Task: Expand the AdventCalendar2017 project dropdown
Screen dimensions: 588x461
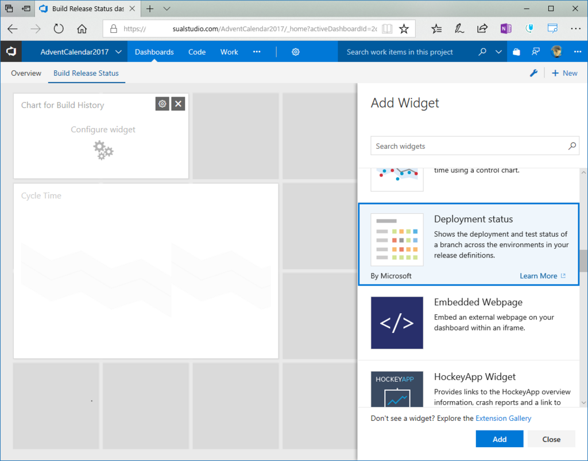Action: tap(118, 52)
